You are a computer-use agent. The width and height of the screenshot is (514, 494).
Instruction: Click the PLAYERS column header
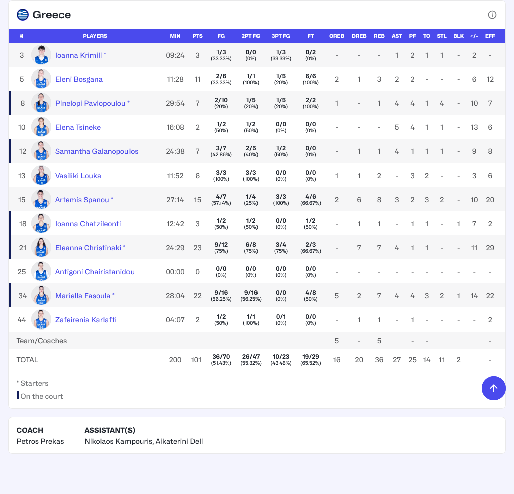tap(95, 36)
